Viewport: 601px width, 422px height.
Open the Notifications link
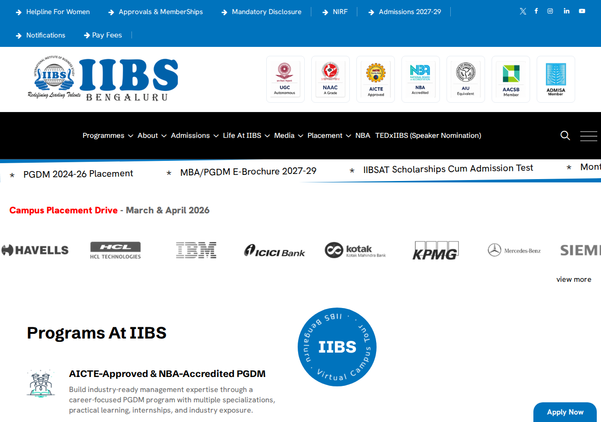(x=40, y=35)
